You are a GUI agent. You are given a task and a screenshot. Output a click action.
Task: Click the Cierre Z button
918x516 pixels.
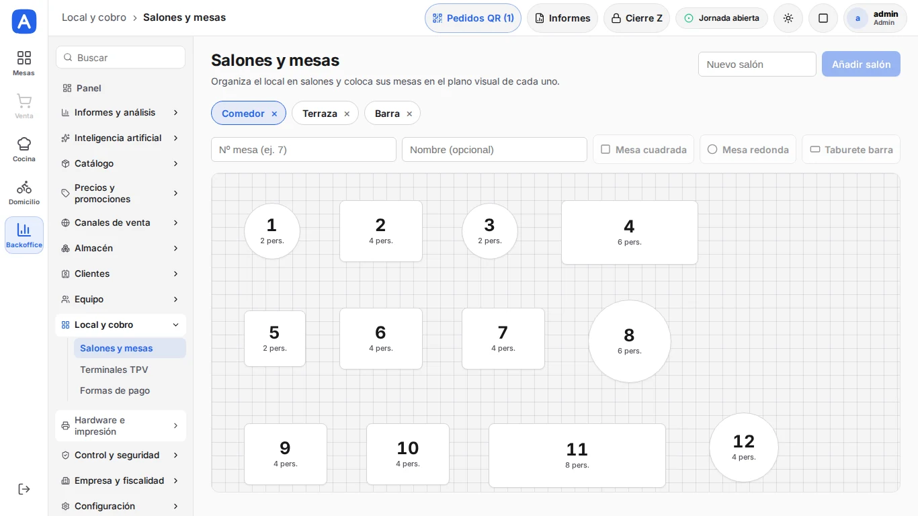[x=636, y=18]
